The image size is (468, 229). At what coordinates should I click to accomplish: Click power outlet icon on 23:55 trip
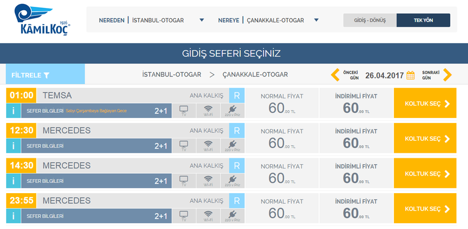click(232, 216)
